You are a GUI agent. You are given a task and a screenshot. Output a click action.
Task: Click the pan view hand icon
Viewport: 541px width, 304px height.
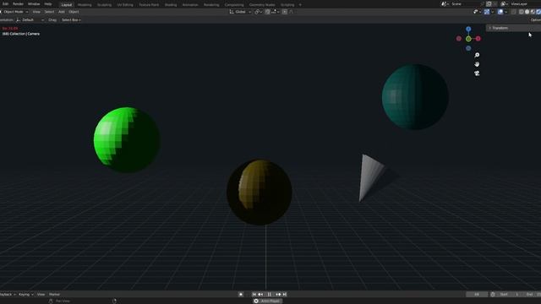(477, 64)
